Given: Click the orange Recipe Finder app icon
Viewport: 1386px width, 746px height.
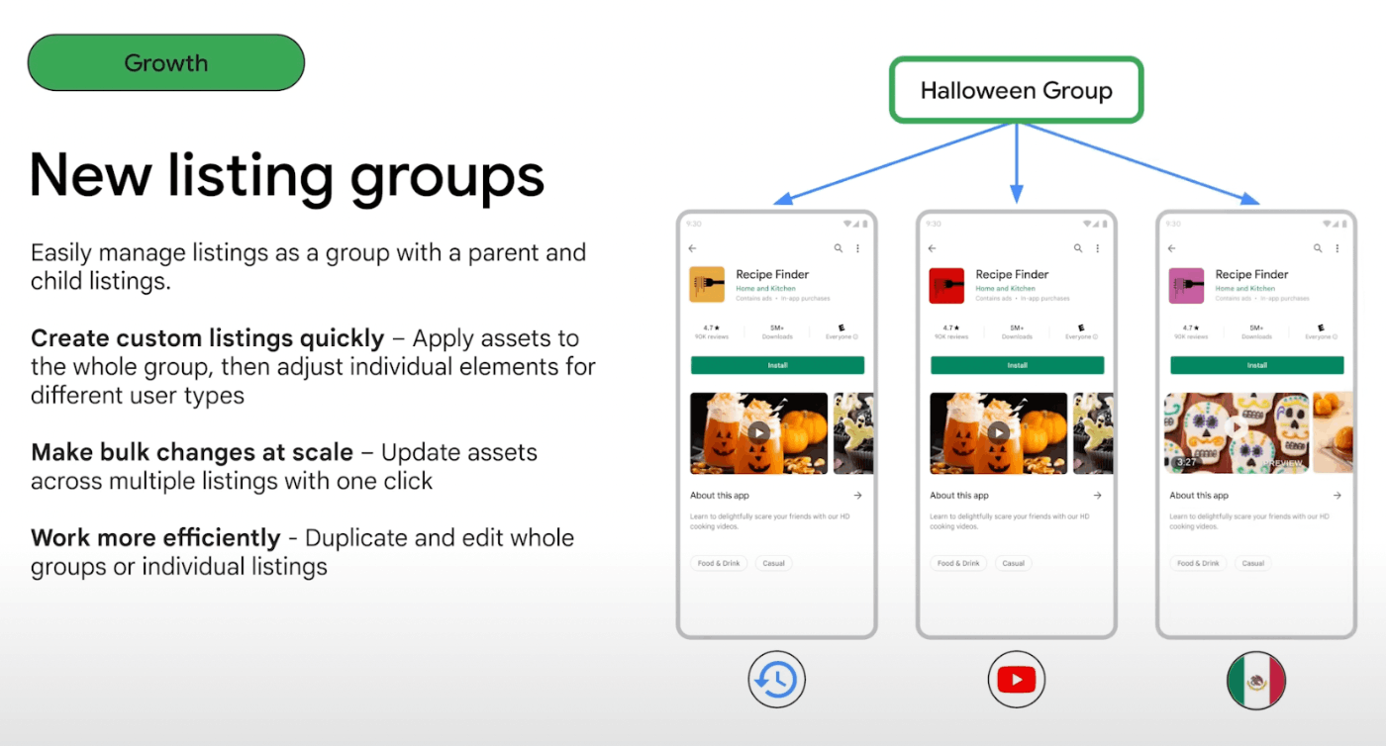Looking at the screenshot, I should (708, 285).
